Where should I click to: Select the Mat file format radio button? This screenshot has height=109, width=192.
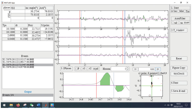(x=179, y=11)
